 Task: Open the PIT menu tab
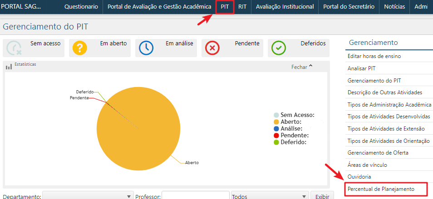coord(225,7)
